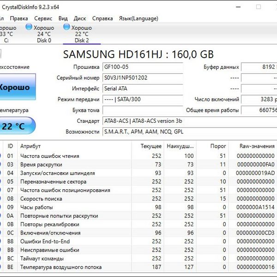This screenshot has width=277, height=277.
Task: Select the row Время раскрутки
Action: 138,164
